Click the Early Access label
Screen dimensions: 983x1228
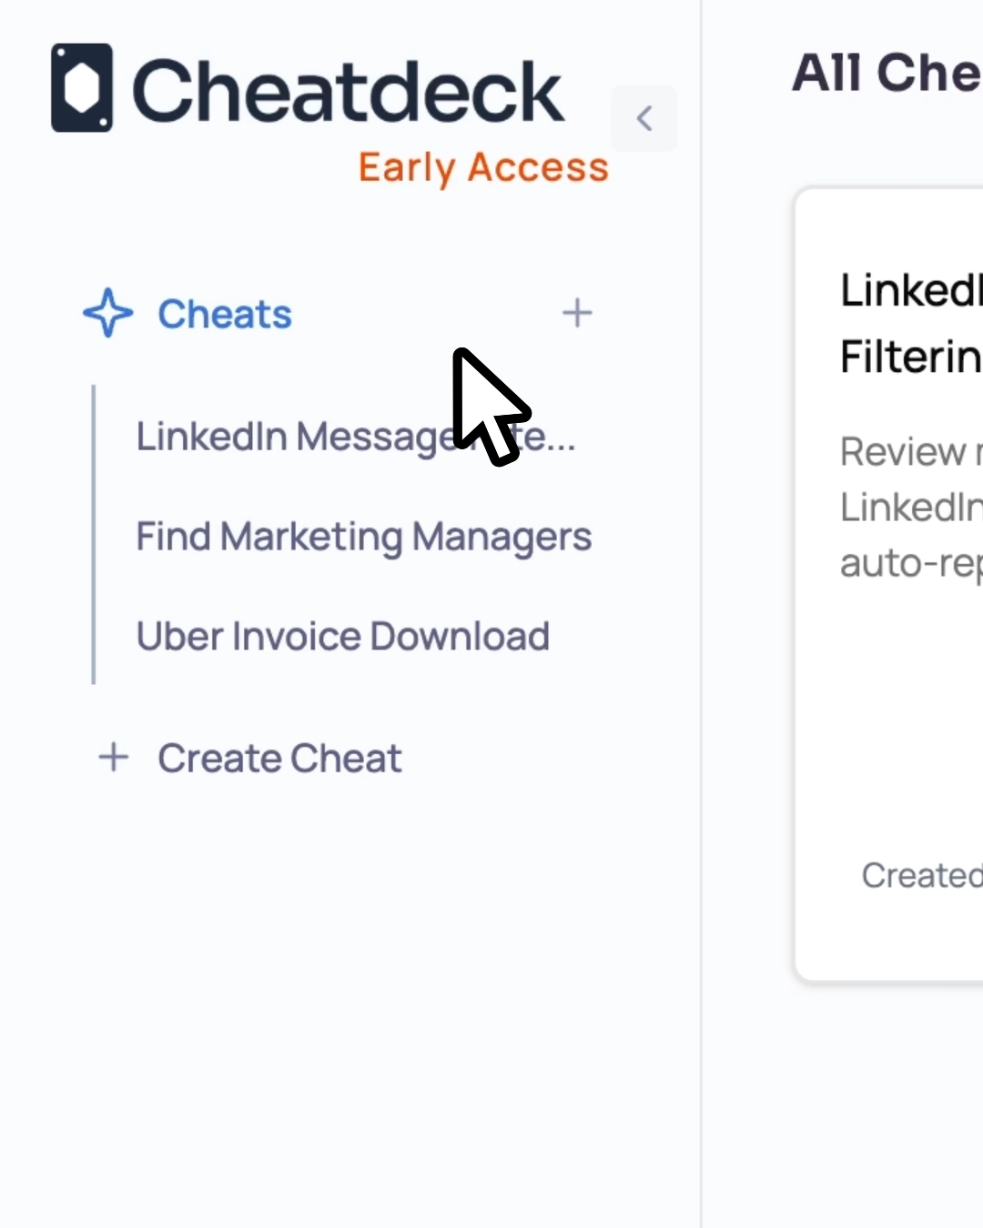tap(482, 167)
